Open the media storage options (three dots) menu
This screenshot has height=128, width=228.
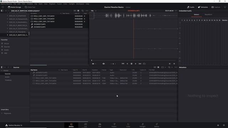tap(87, 11)
